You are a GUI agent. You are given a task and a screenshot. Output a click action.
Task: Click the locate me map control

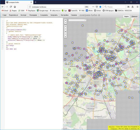click(x=65, y=29)
